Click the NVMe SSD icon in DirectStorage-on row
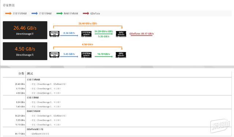This screenshot has height=137, width=234. (x=54, y=34)
